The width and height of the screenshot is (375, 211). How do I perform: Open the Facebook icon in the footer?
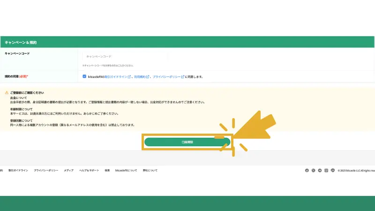(x=307, y=170)
